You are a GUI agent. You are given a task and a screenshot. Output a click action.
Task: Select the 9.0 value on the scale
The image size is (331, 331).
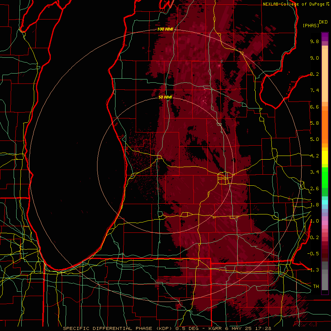[314, 58]
